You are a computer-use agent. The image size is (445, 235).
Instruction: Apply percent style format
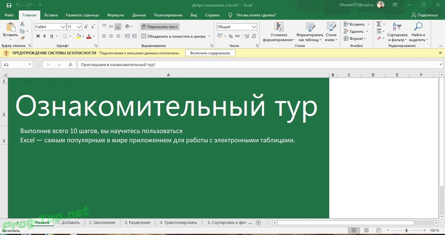(231, 36)
